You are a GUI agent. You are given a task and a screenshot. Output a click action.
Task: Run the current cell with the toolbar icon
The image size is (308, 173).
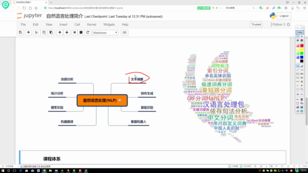pos(75,33)
